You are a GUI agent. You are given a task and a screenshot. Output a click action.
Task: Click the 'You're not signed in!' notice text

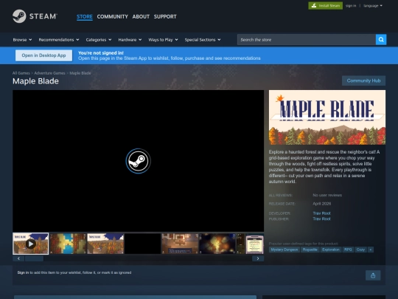(101, 53)
